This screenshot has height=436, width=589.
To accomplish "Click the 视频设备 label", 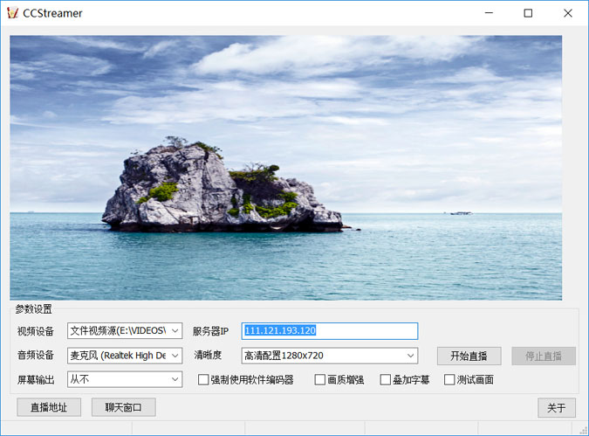I will click(x=36, y=331).
